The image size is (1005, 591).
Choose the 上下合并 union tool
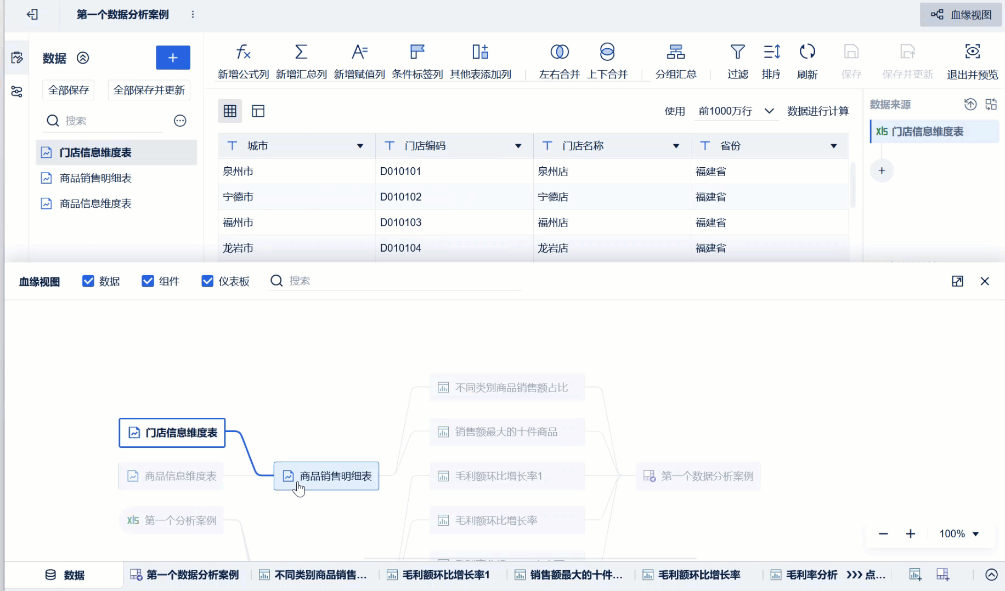pos(607,61)
